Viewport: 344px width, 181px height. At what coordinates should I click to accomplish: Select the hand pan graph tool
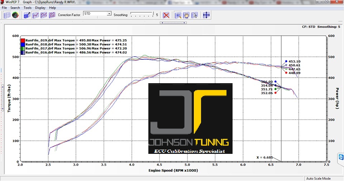(186, 15)
